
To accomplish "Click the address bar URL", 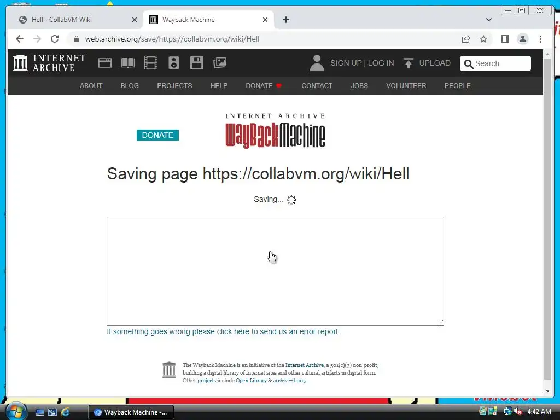I will pyautogui.click(x=172, y=39).
